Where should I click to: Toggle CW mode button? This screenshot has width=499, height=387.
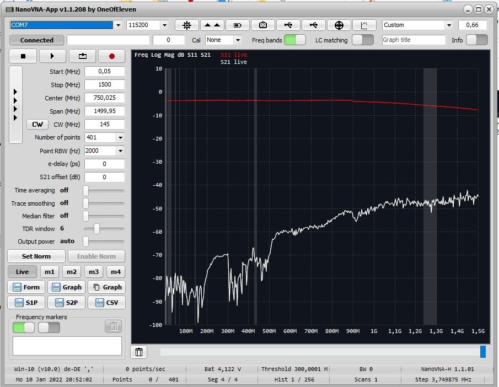pyautogui.click(x=37, y=125)
